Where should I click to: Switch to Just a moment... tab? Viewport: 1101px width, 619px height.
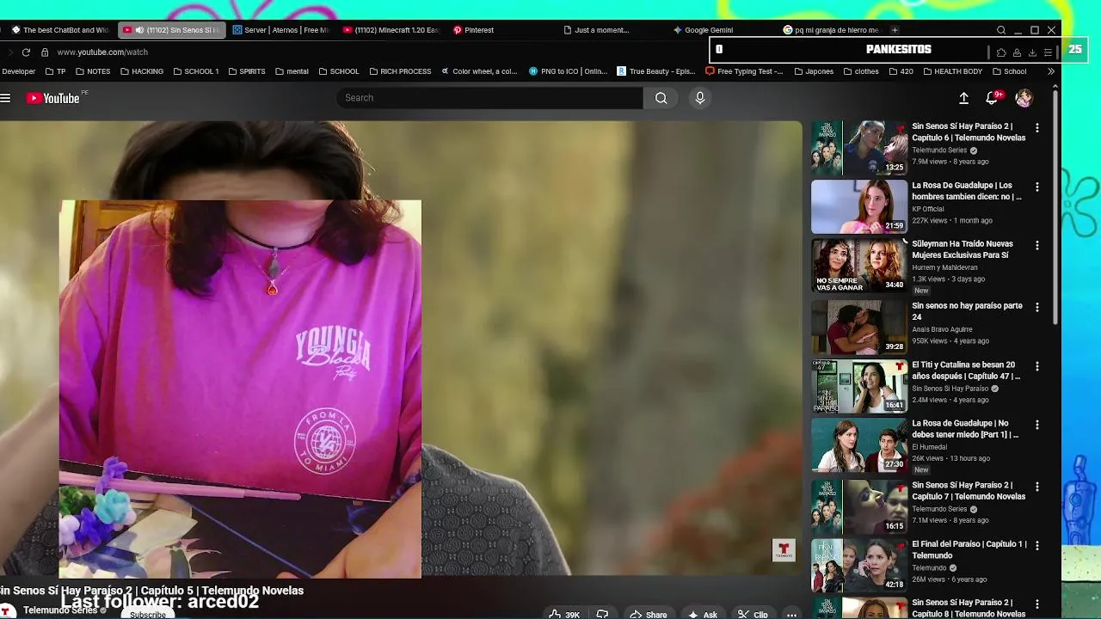[596, 30]
